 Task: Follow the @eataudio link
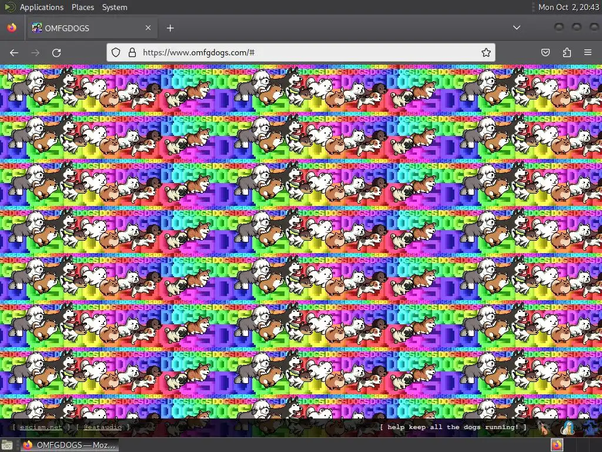102,427
